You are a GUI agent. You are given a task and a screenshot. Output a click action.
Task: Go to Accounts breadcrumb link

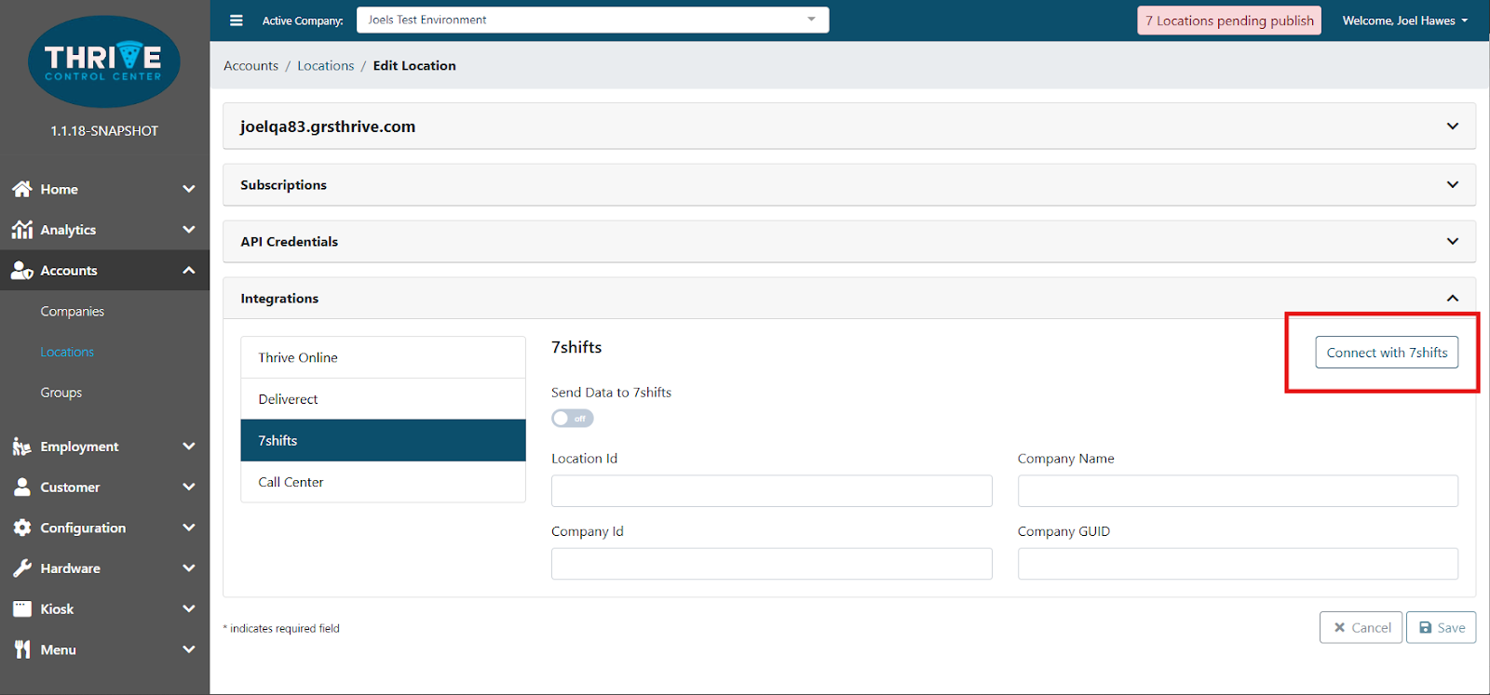[x=251, y=66]
